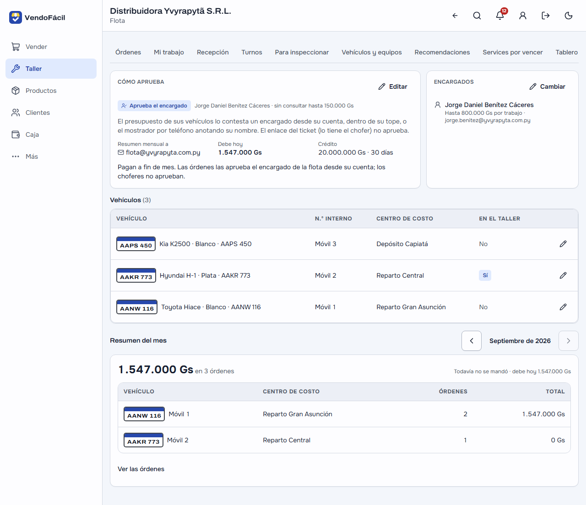This screenshot has height=505, width=586.
Task: Go to next month chevron
Action: click(x=569, y=341)
